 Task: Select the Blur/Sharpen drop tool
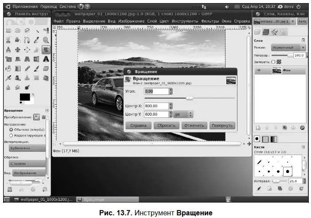[8, 87]
